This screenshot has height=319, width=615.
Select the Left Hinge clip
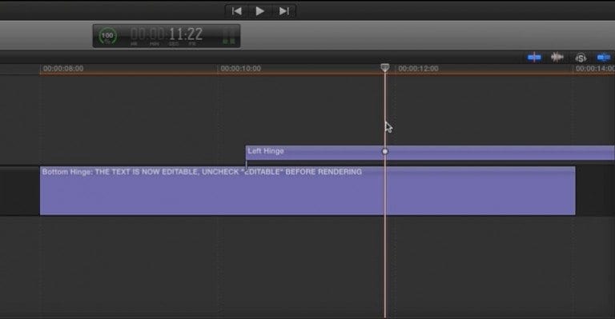click(x=430, y=153)
